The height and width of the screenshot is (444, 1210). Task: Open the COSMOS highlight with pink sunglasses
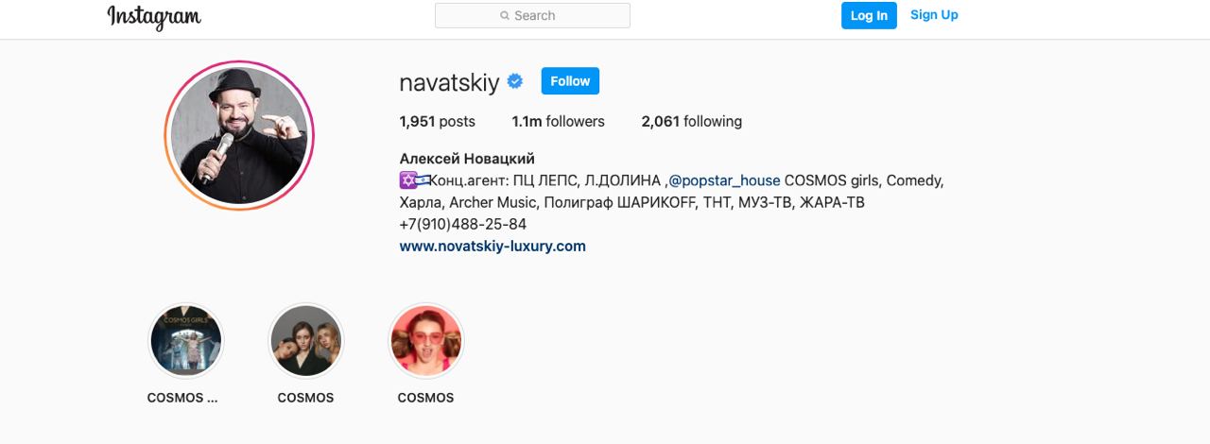pyautogui.click(x=425, y=340)
